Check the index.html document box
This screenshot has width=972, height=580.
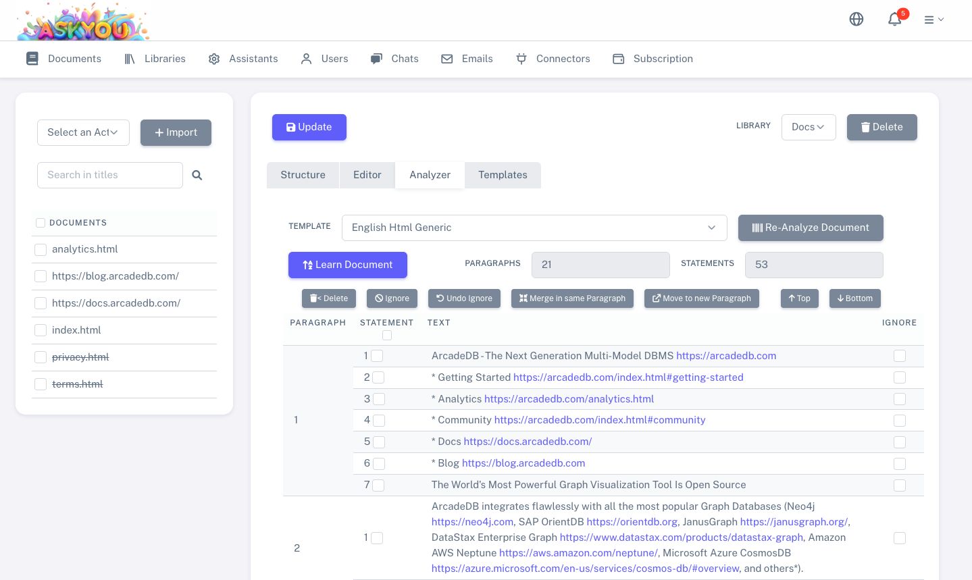pos(41,330)
